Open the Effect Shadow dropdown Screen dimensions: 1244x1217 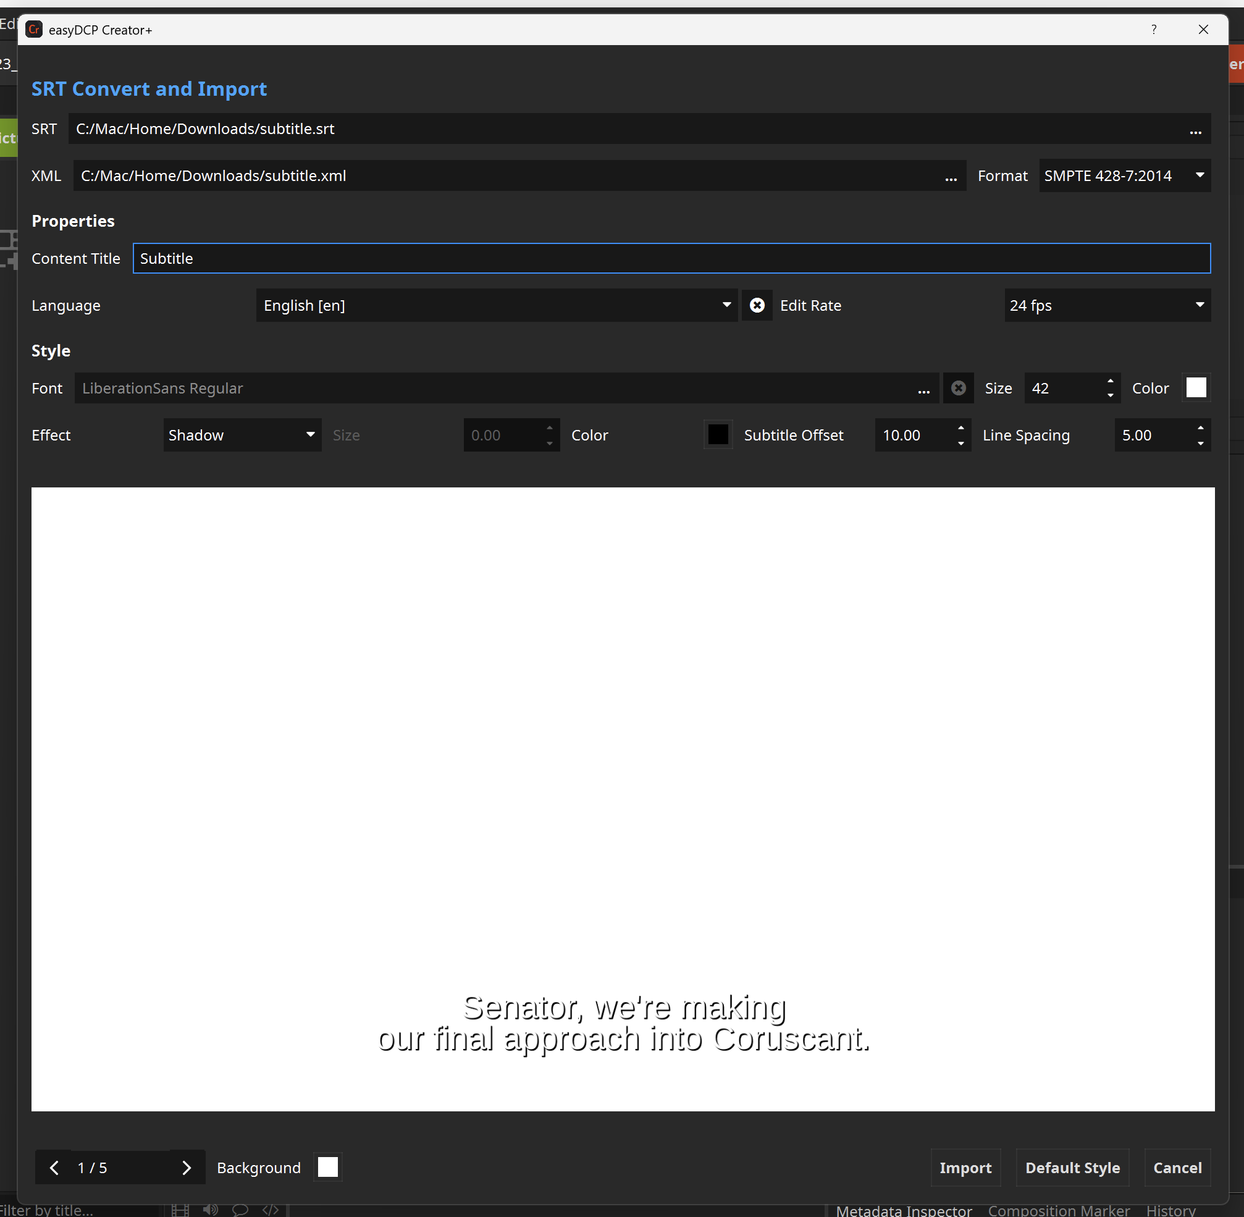(242, 436)
